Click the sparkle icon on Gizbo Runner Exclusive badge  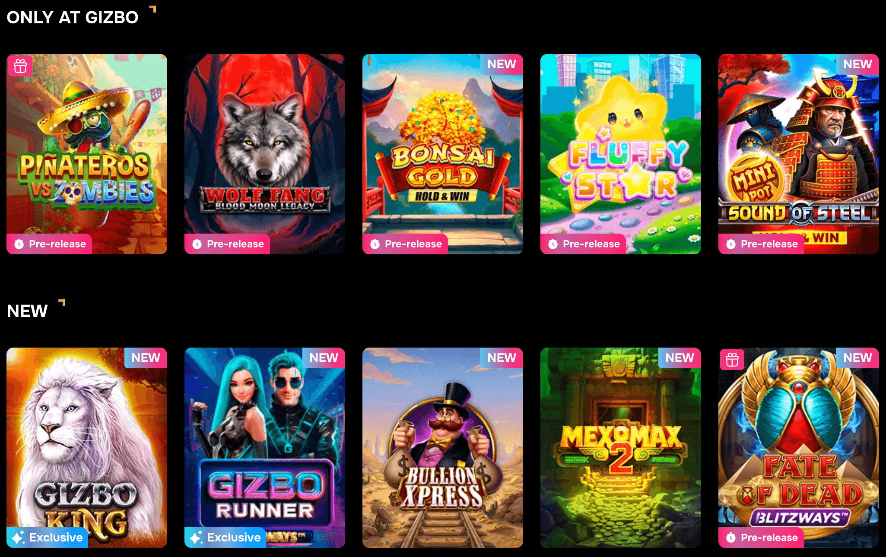click(196, 538)
